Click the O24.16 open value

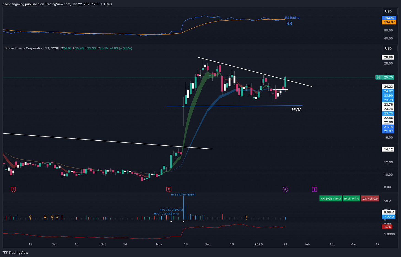click(66, 48)
